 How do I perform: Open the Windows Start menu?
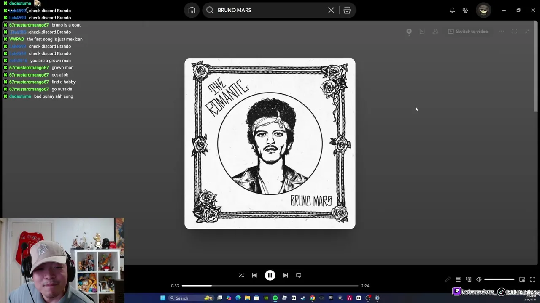163,298
